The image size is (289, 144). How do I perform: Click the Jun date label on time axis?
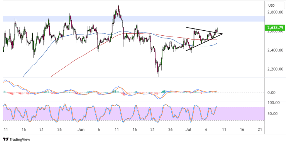pyautogui.click(x=81, y=130)
